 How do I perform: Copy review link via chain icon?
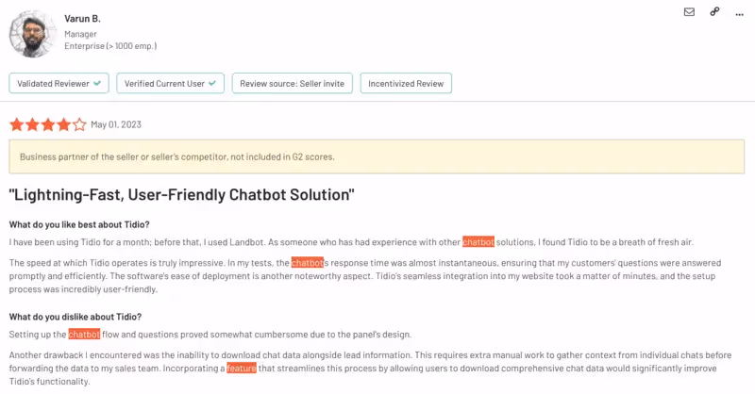click(x=714, y=11)
